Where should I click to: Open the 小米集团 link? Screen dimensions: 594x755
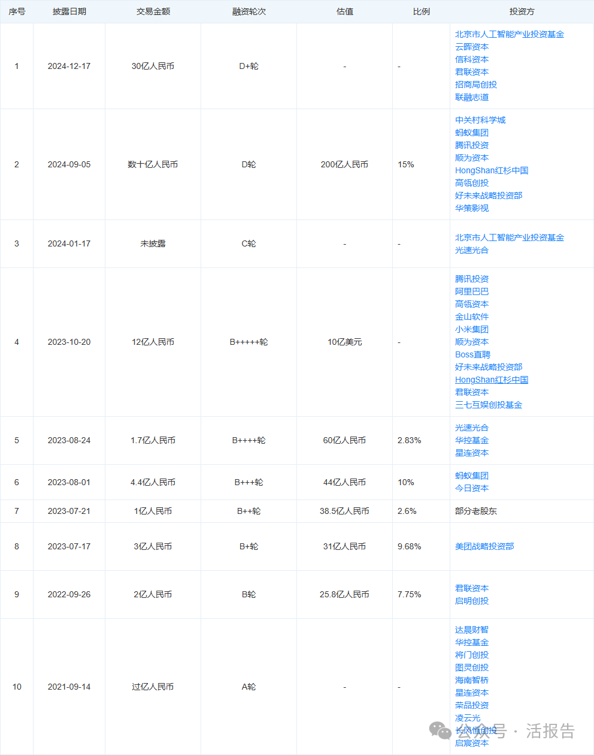click(472, 329)
